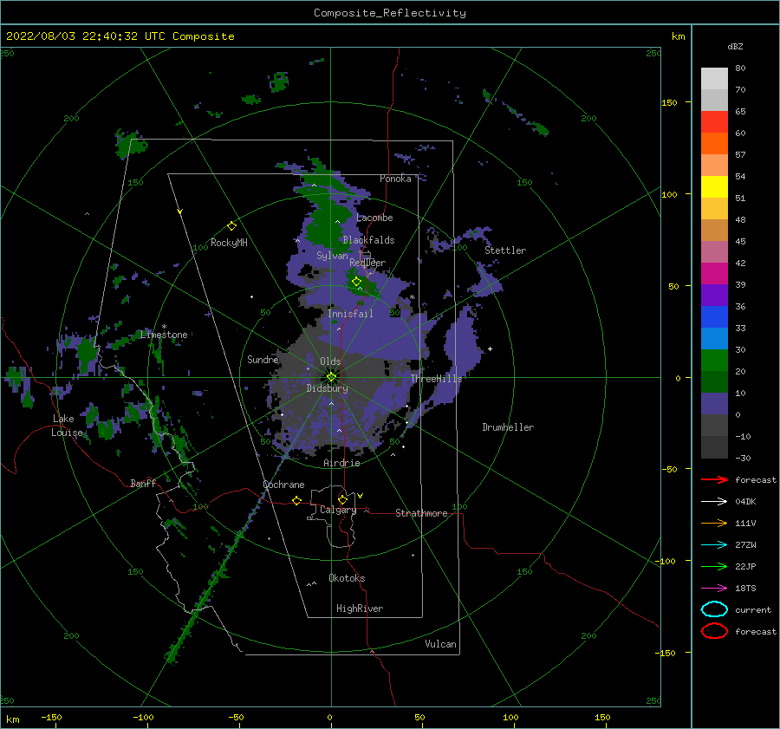Click the orange 111V arrow icon
Screen dimensions: 780x729
pos(714,523)
